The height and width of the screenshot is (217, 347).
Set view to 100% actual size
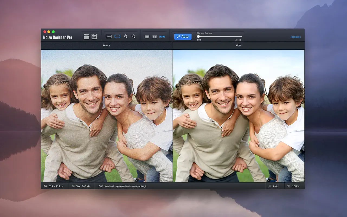109,36
